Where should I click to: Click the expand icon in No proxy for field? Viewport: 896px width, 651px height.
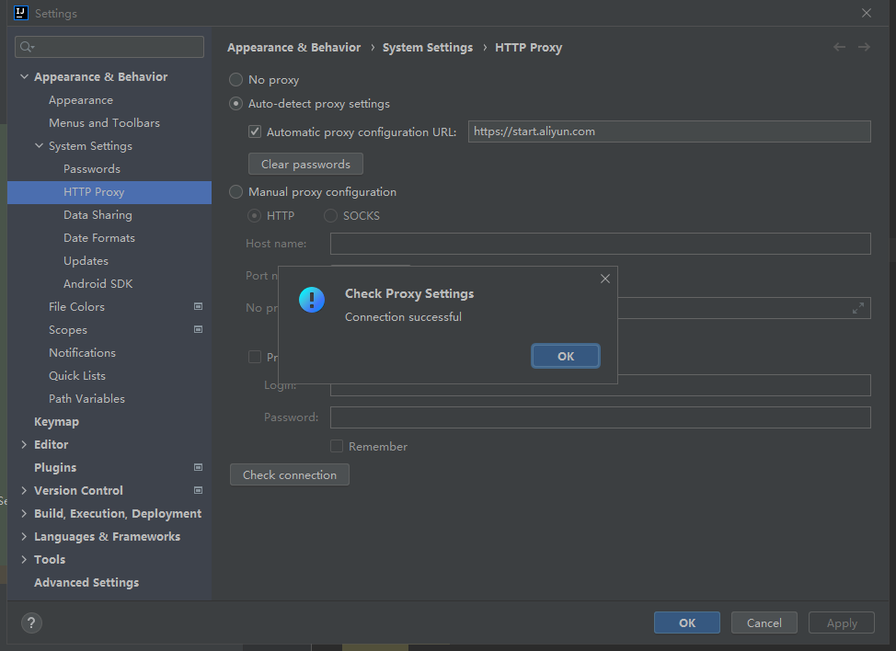857,308
